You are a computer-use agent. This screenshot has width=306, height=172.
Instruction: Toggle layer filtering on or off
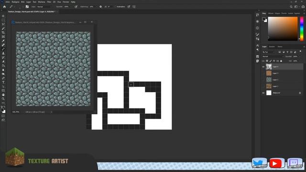coord(300,52)
